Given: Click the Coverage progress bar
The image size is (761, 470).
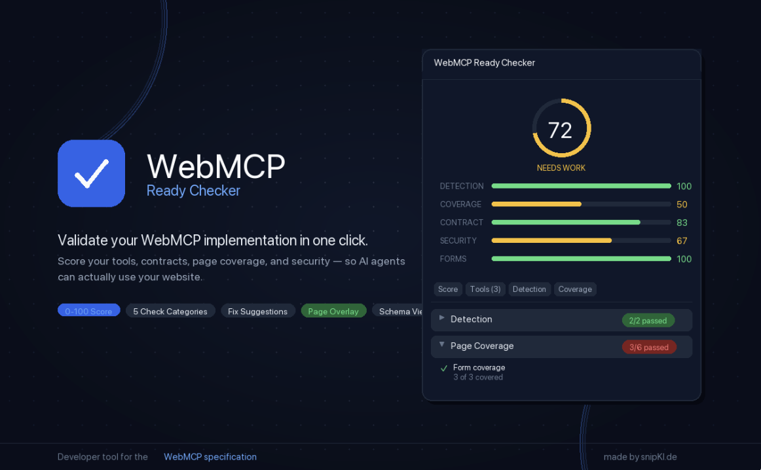Looking at the screenshot, I should (581, 204).
